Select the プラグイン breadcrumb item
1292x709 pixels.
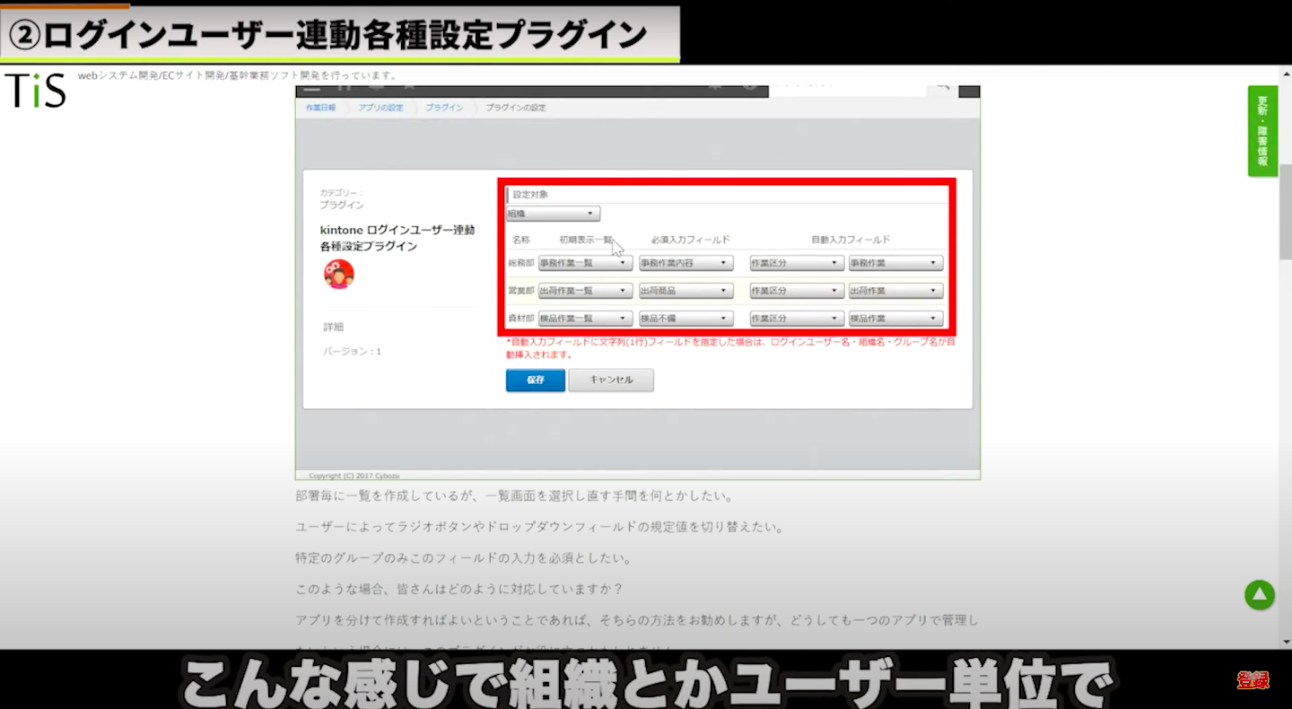point(444,108)
